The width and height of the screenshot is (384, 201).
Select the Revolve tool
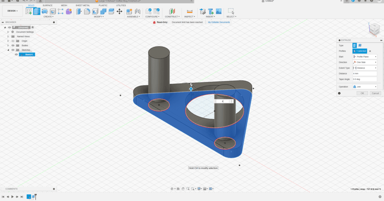click(45, 11)
